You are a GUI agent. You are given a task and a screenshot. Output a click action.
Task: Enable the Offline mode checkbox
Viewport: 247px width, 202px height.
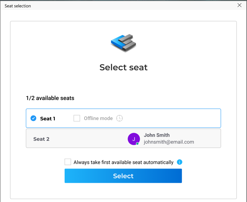pyautogui.click(x=77, y=118)
